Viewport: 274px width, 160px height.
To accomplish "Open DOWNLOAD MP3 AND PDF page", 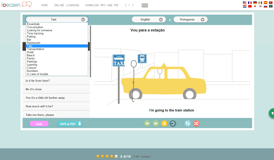I will point(102,5).
